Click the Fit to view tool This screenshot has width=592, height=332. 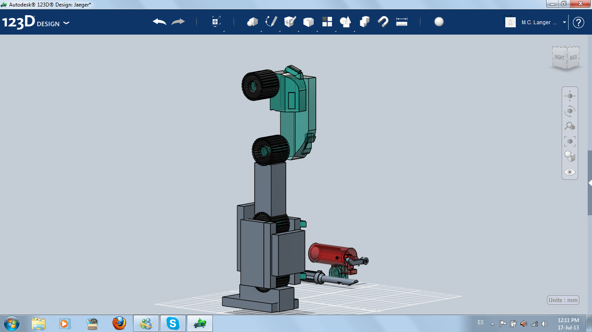[570, 141]
